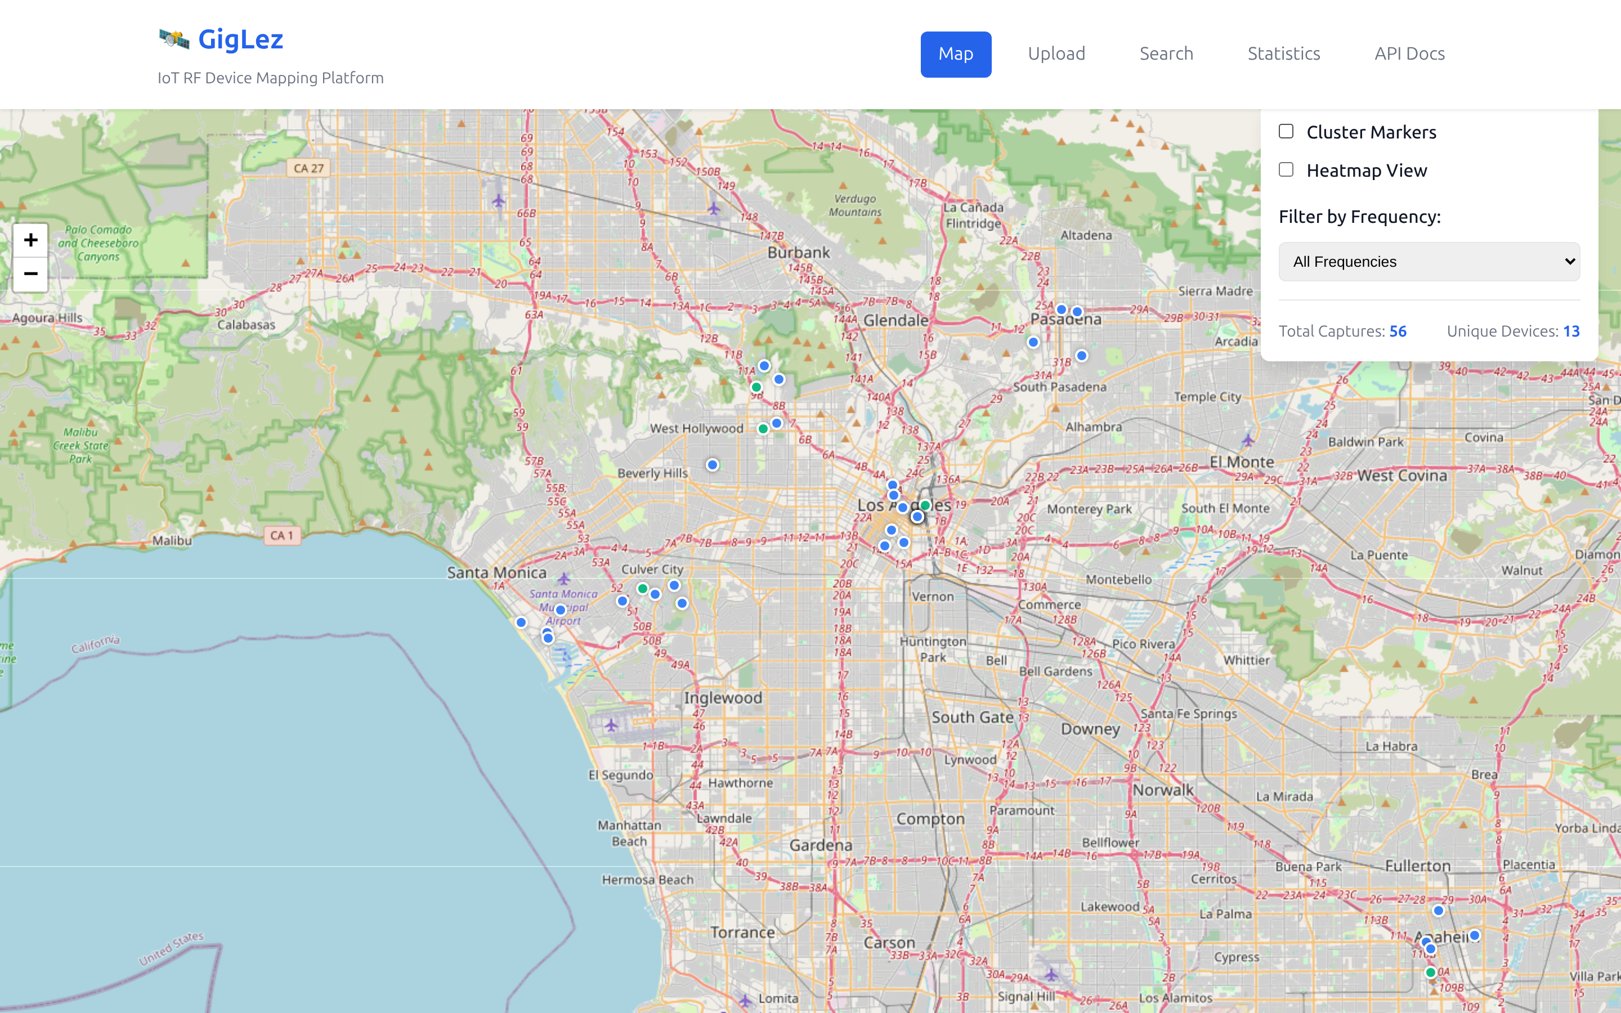Open the API Docs tab
The width and height of the screenshot is (1621, 1013).
pos(1409,54)
